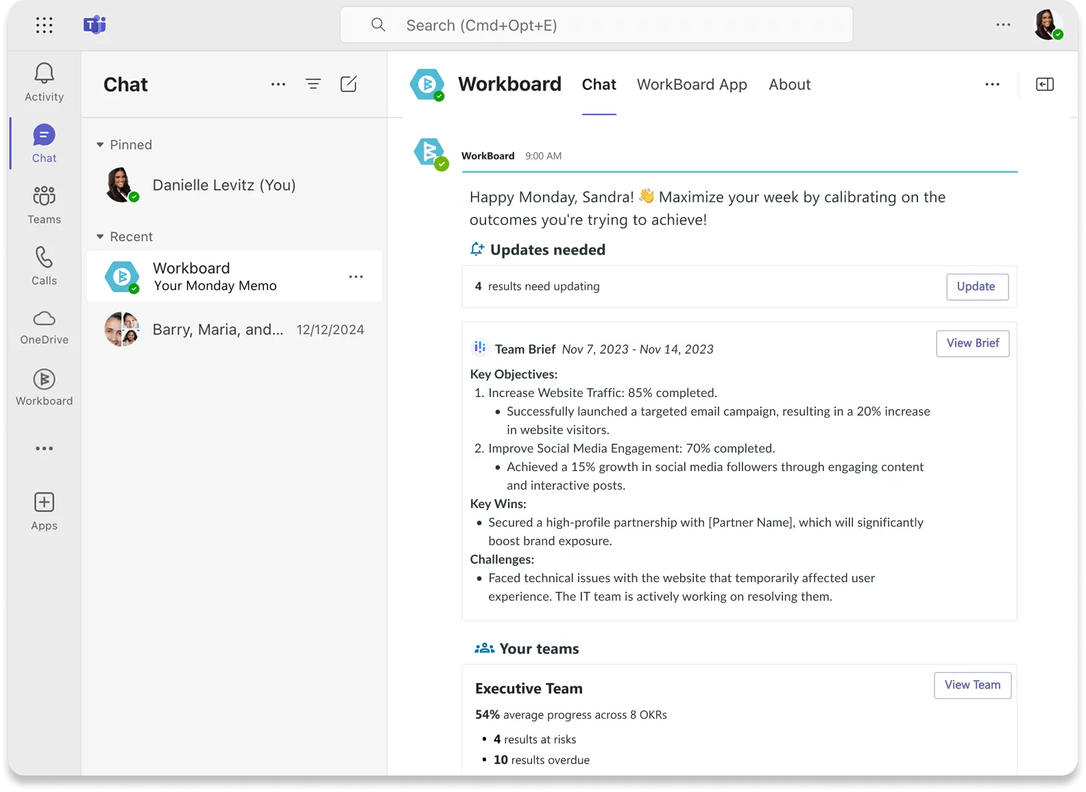Collapse the Recent chats section
Image resolution: width=1086 pixels, height=792 pixels.
point(100,237)
